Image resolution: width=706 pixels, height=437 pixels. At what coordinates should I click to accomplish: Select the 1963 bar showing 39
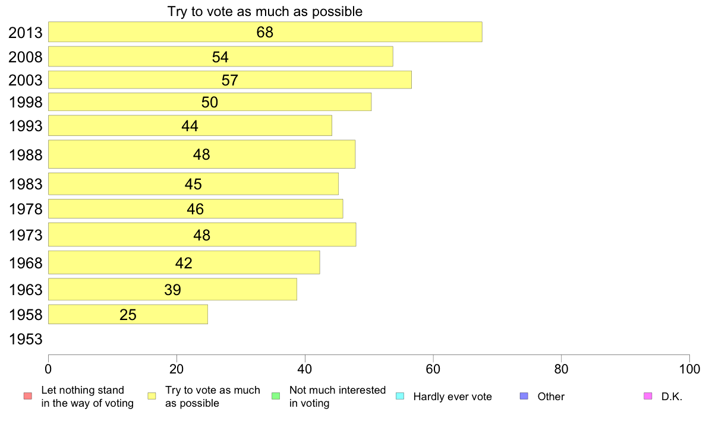pos(172,289)
